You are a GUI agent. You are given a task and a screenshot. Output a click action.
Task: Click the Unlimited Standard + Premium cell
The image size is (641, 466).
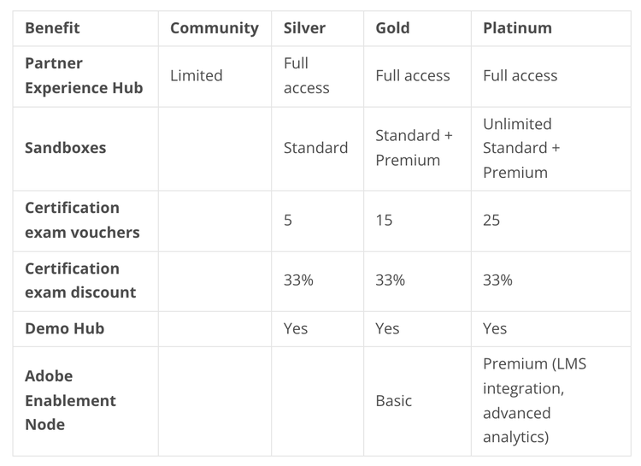point(521,148)
